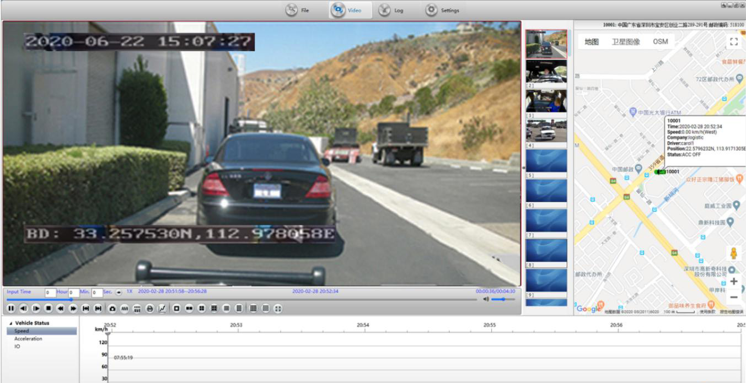
Task: Toggle the chart graph icon
Action: [x=162, y=309]
